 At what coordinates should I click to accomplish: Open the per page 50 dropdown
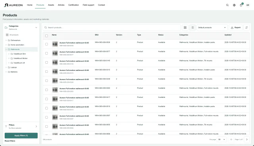(221, 139)
